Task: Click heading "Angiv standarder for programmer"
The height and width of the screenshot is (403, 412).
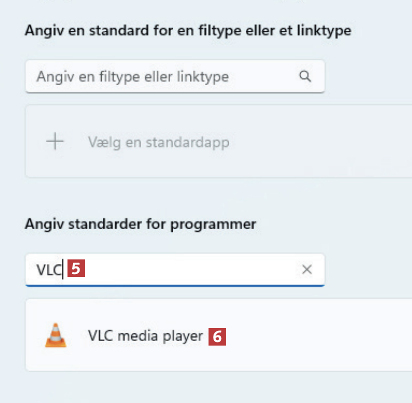Action: coord(141,223)
